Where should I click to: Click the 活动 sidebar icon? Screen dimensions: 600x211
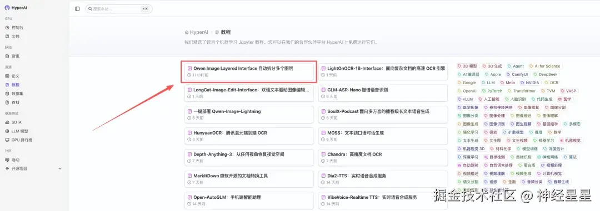[x=7, y=160]
